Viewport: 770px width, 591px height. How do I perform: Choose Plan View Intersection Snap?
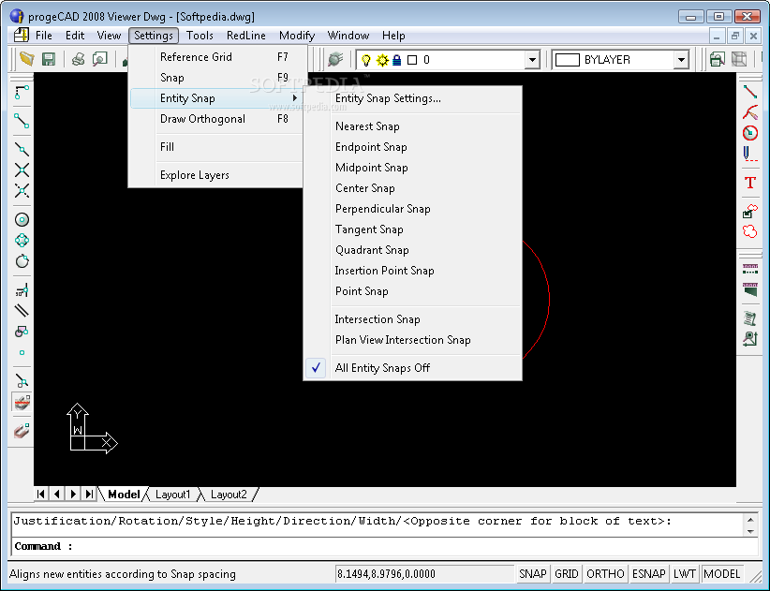pyautogui.click(x=412, y=340)
